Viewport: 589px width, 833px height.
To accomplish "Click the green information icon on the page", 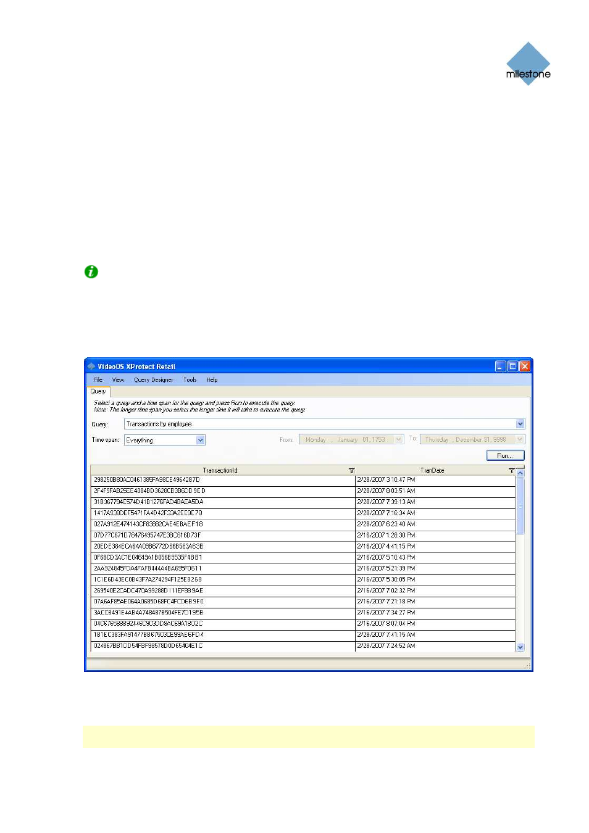I will click(91, 271).
